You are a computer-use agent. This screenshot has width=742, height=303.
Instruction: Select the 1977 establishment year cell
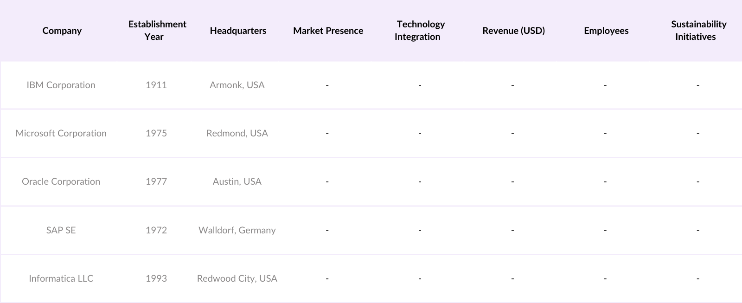click(156, 181)
